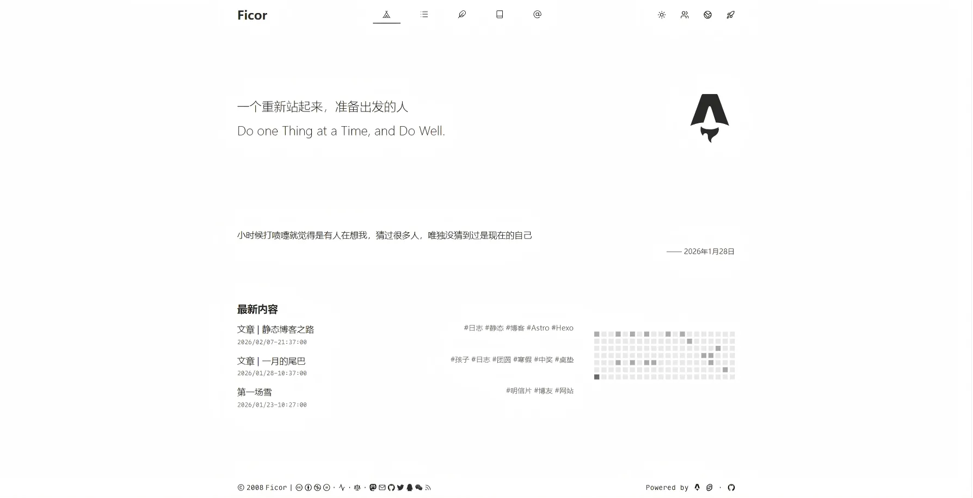This screenshot has height=498, width=973.
Task: Open the friends page via people icon
Action: pyautogui.click(x=685, y=15)
